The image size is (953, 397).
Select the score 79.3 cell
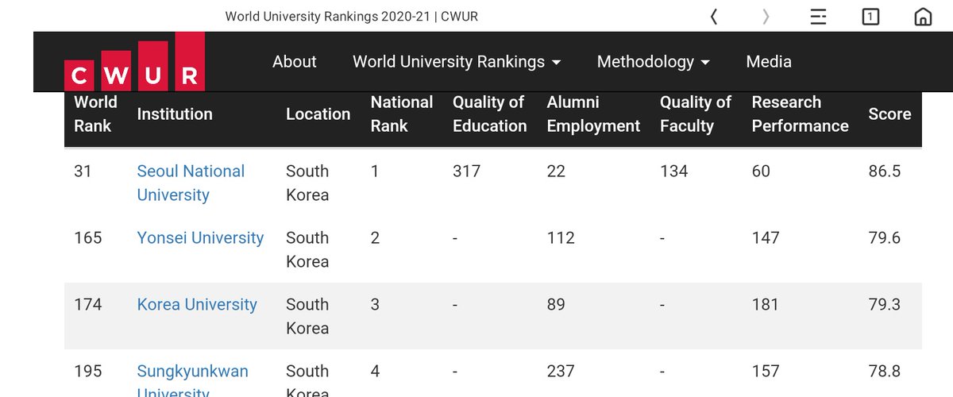(x=885, y=304)
